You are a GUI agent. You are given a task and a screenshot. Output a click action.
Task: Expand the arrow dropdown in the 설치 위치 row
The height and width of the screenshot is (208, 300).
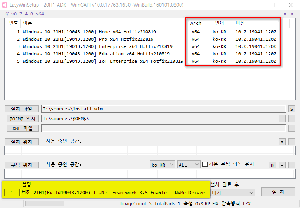tap(282, 142)
